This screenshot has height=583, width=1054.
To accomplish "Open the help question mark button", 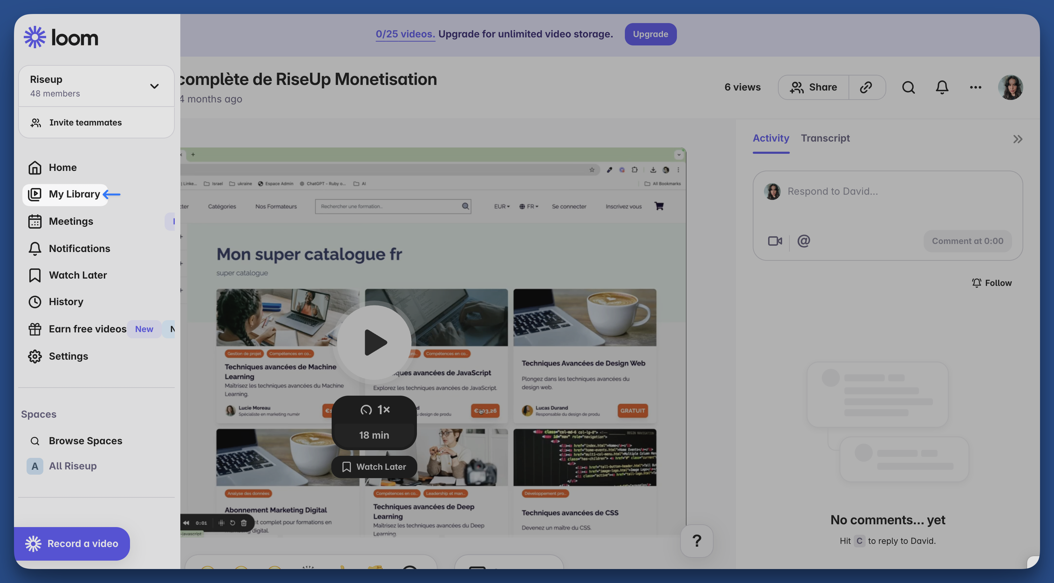I will tap(696, 541).
